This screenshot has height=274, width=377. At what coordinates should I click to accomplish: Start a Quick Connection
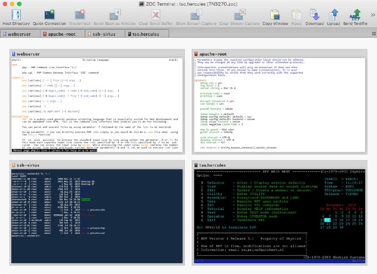point(49,16)
